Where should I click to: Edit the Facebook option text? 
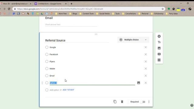54,54
